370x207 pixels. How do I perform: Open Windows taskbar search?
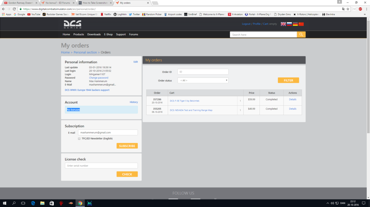click(x=14, y=203)
